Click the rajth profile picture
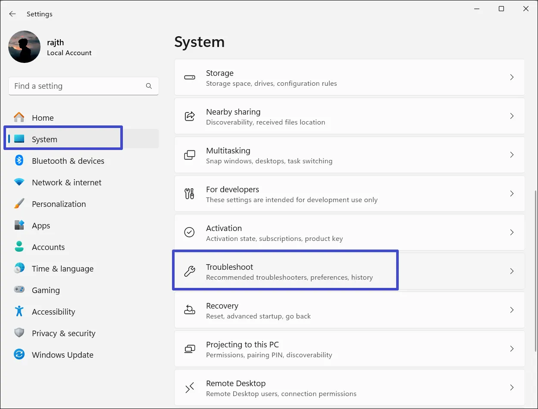This screenshot has height=409, width=538. (25, 47)
